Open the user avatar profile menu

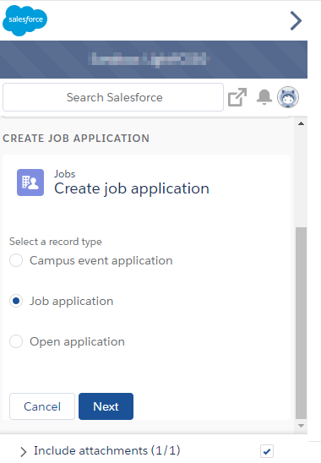[x=288, y=97]
